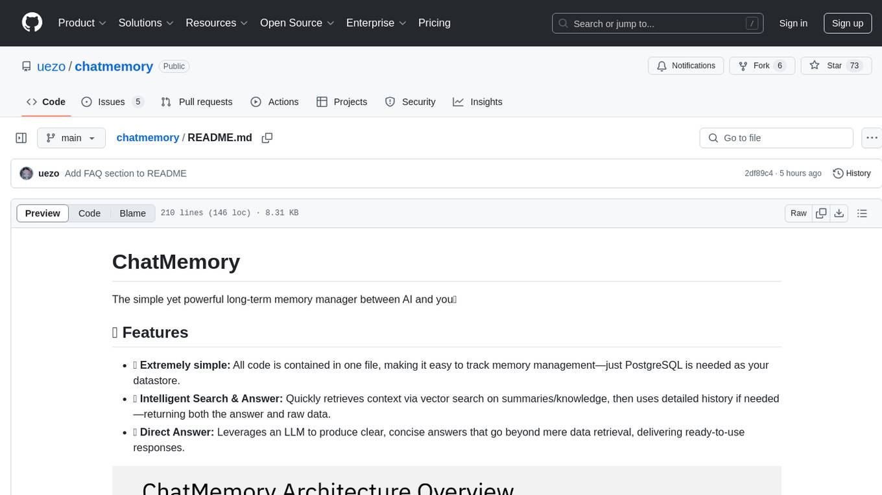Select the Blame view
Image resolution: width=882 pixels, height=495 pixels.
coord(133,213)
